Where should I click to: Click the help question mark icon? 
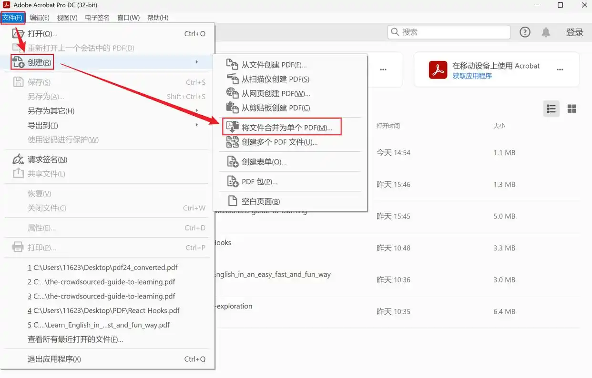pos(525,32)
